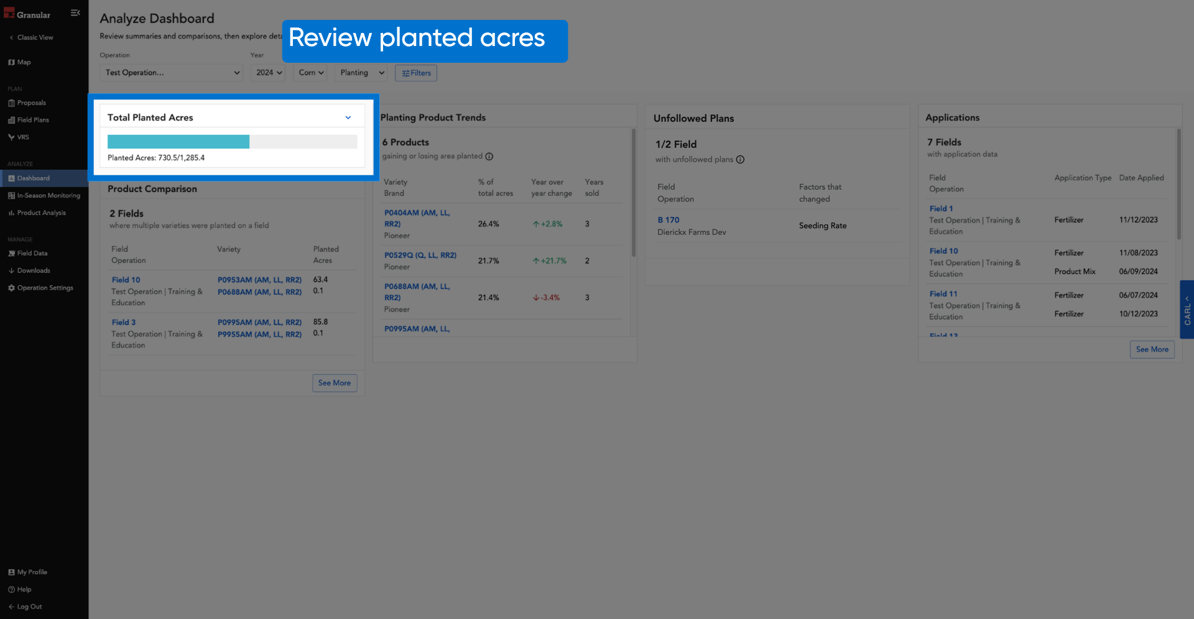Viewport: 1194px width, 619px height.
Task: Click the Planting Product Trends scrollbar
Action: 634,193
